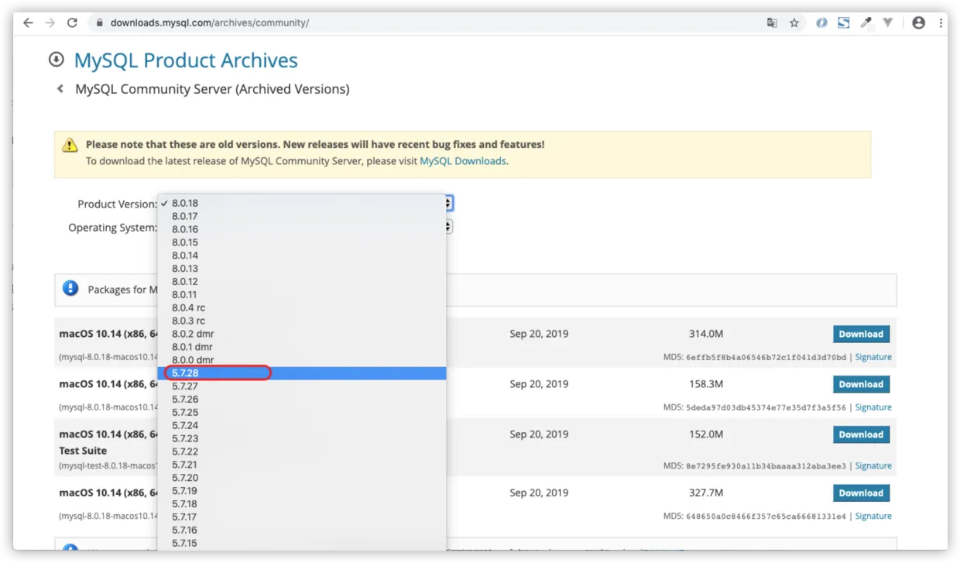
Task: Open Signature link for the 327.7M package
Action: click(873, 517)
